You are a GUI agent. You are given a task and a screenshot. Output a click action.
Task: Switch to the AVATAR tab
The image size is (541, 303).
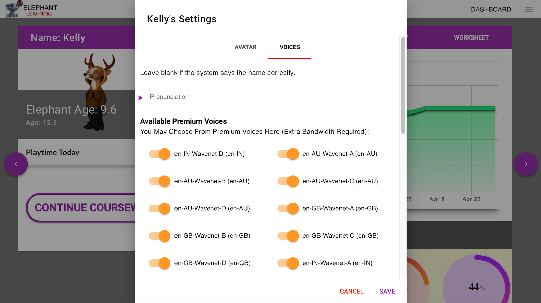point(245,47)
